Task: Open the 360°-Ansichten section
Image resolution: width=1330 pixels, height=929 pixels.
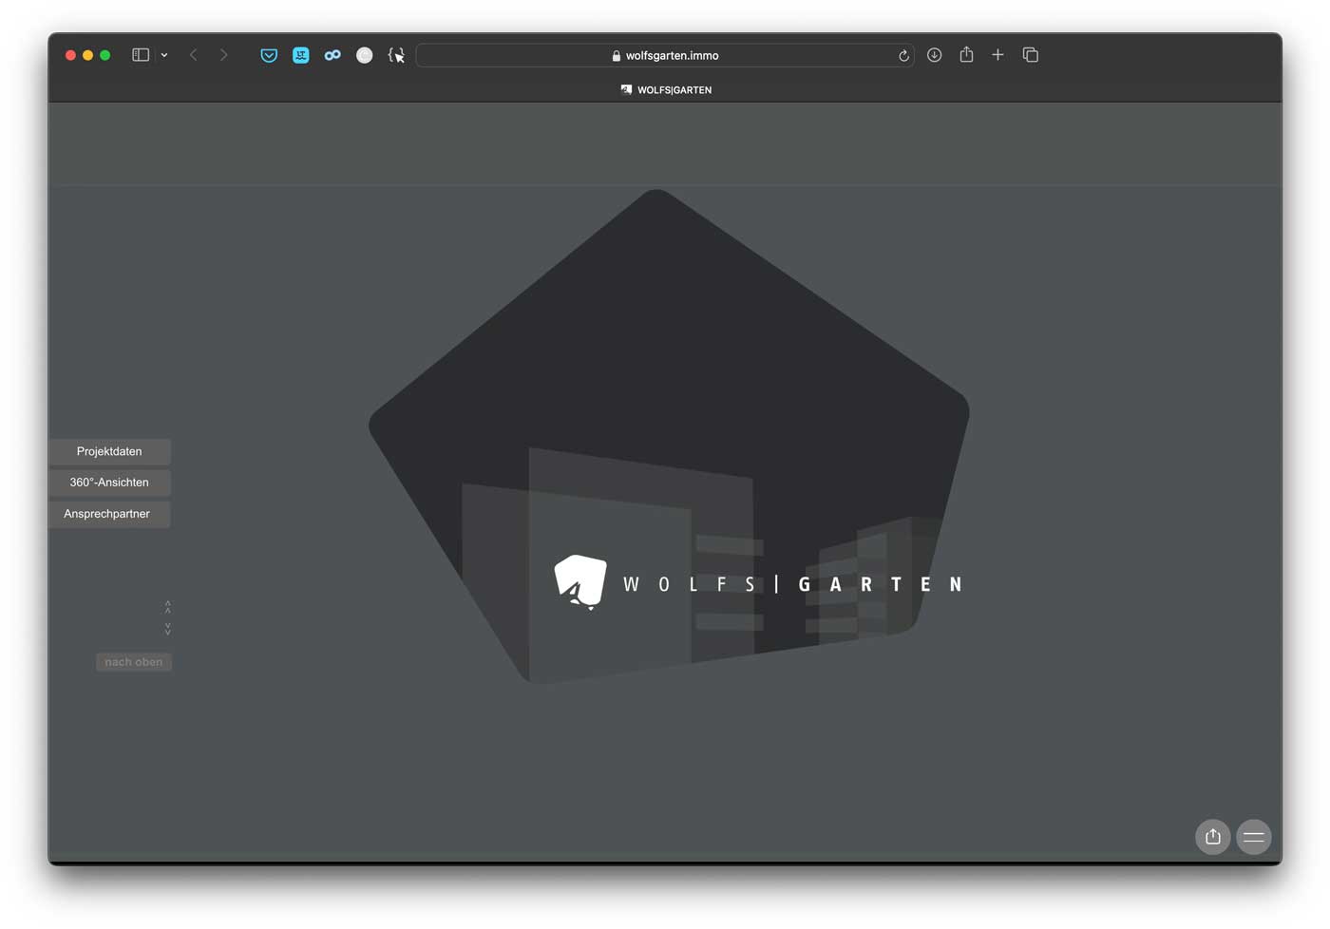Action: [109, 483]
